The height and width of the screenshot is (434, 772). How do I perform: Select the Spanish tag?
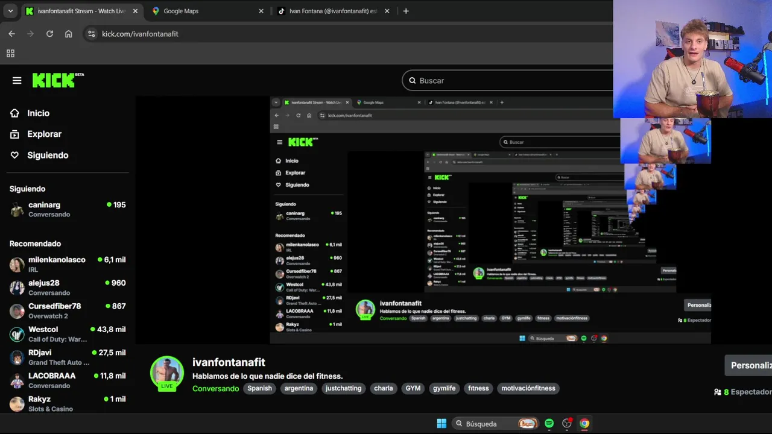pos(259,388)
